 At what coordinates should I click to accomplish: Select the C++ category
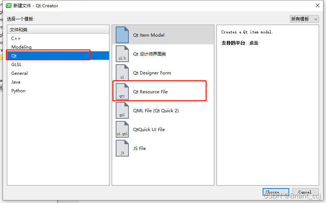58,38
